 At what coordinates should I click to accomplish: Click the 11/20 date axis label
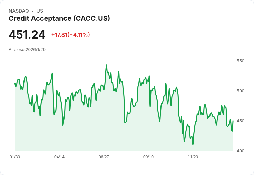193,157
